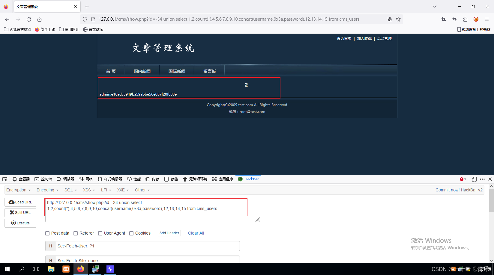Click 设为首页 link
The image size is (494, 275).
tap(344, 39)
